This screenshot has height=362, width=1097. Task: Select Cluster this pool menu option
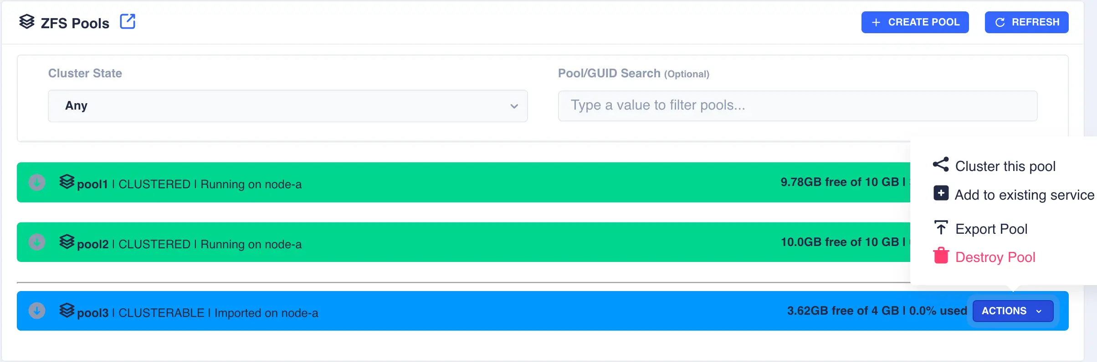(1005, 166)
